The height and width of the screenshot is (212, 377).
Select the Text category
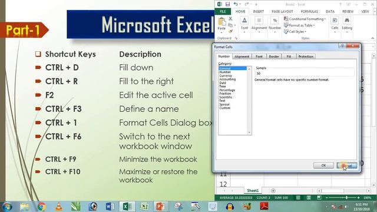(222, 101)
